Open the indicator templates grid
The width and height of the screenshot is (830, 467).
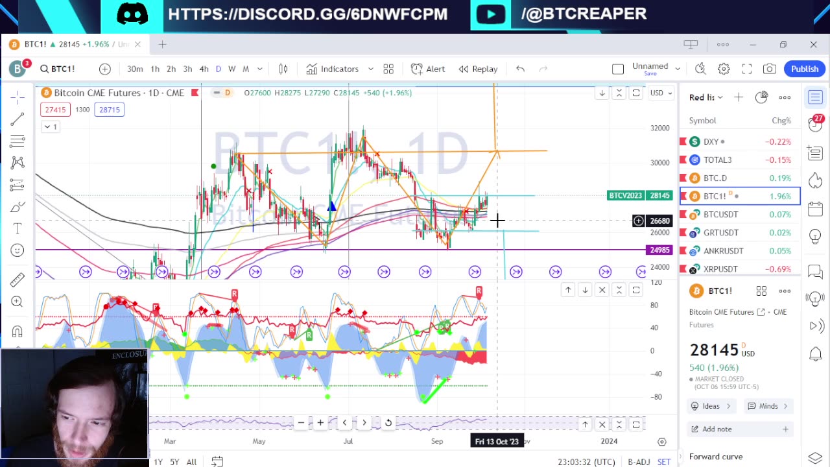pyautogui.click(x=388, y=69)
